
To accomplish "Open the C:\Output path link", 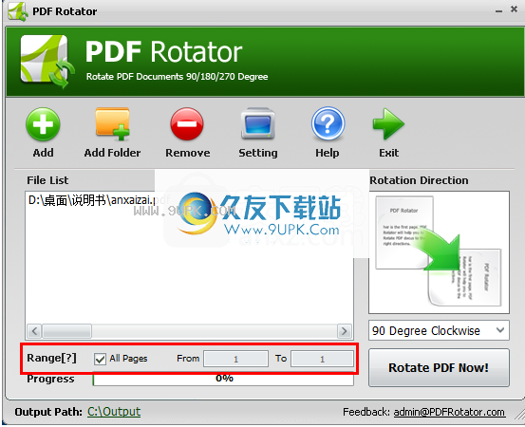I will click(114, 411).
